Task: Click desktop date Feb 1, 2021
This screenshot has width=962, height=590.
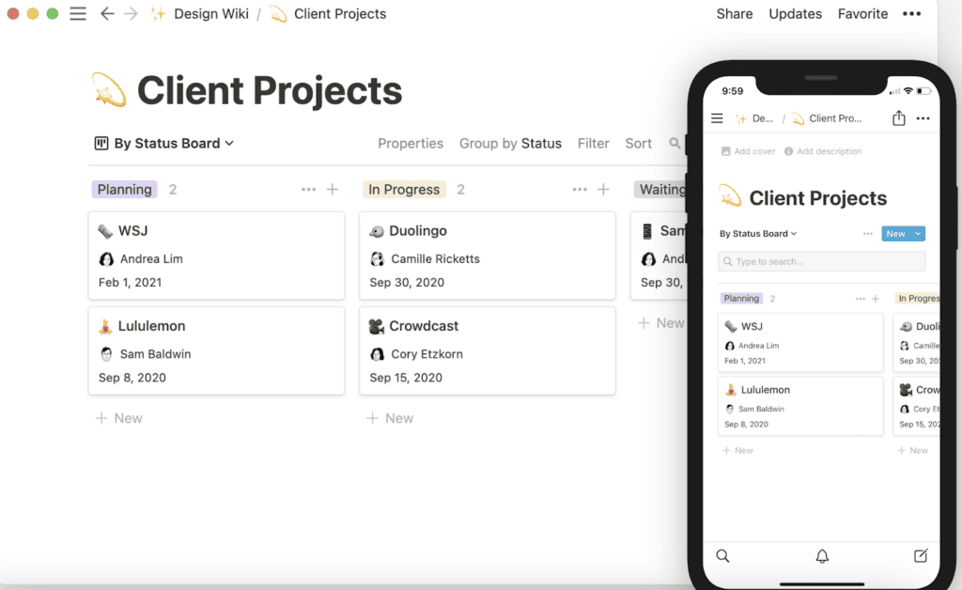Action: coord(130,283)
